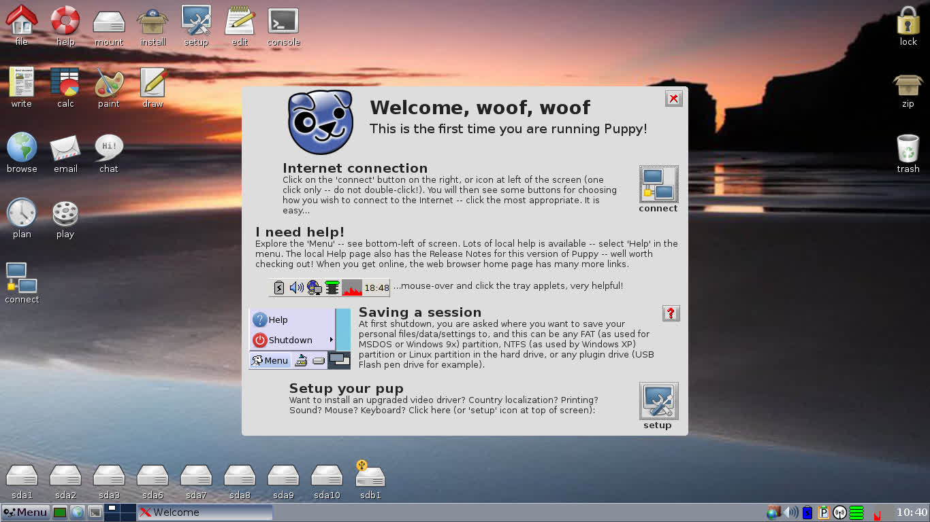The width and height of the screenshot is (930, 522).
Task: Click the setup button in Welcome dialog
Action: tap(658, 401)
